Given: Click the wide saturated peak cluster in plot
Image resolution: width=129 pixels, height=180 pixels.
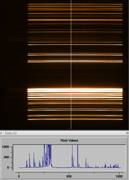Looking at the screenshot, I should coord(48,156).
